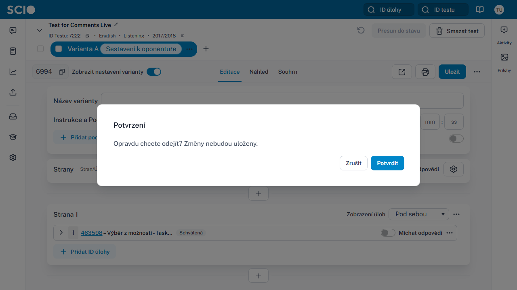Viewport: 517px width, 290px height.
Task: Click the Schválená status badge
Action: [191, 233]
